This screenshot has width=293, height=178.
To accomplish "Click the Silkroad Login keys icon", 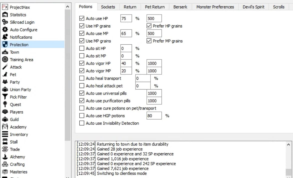I will (x=5, y=22).
